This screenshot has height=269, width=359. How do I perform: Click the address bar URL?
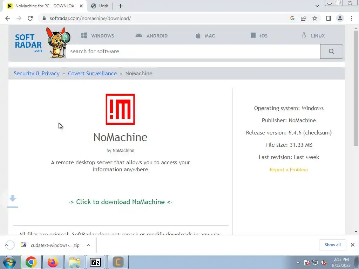90,18
